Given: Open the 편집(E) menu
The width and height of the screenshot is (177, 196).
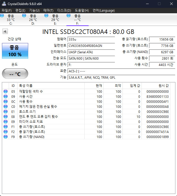Looking at the screenshot, I should tap(20, 11).
